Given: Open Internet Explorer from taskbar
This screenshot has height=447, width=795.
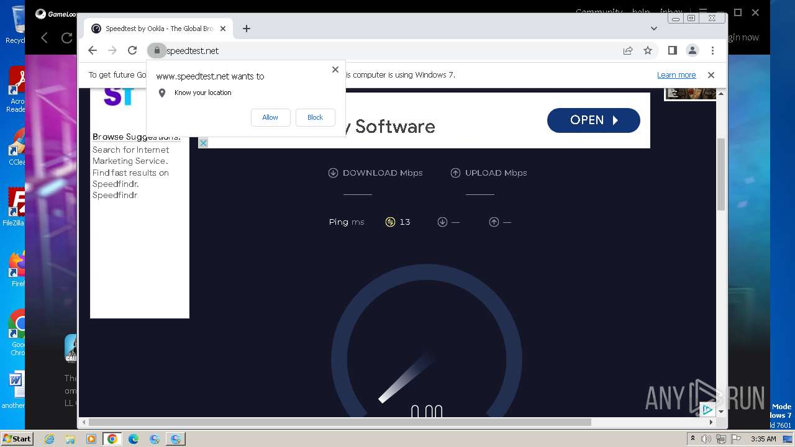Looking at the screenshot, I should pyautogui.click(x=49, y=439).
